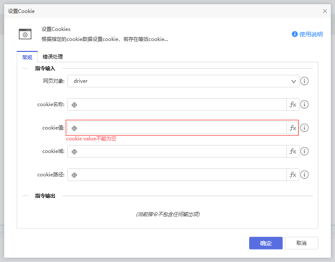Screen dimensions: 335x262
Task: Click the 确定 button to confirm
Action: tap(265, 243)
